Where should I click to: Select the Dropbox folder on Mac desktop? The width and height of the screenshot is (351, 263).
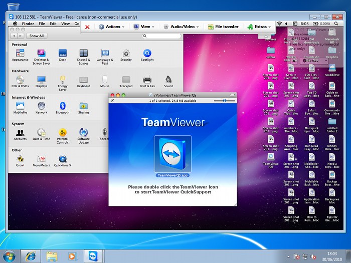[x=332, y=53]
